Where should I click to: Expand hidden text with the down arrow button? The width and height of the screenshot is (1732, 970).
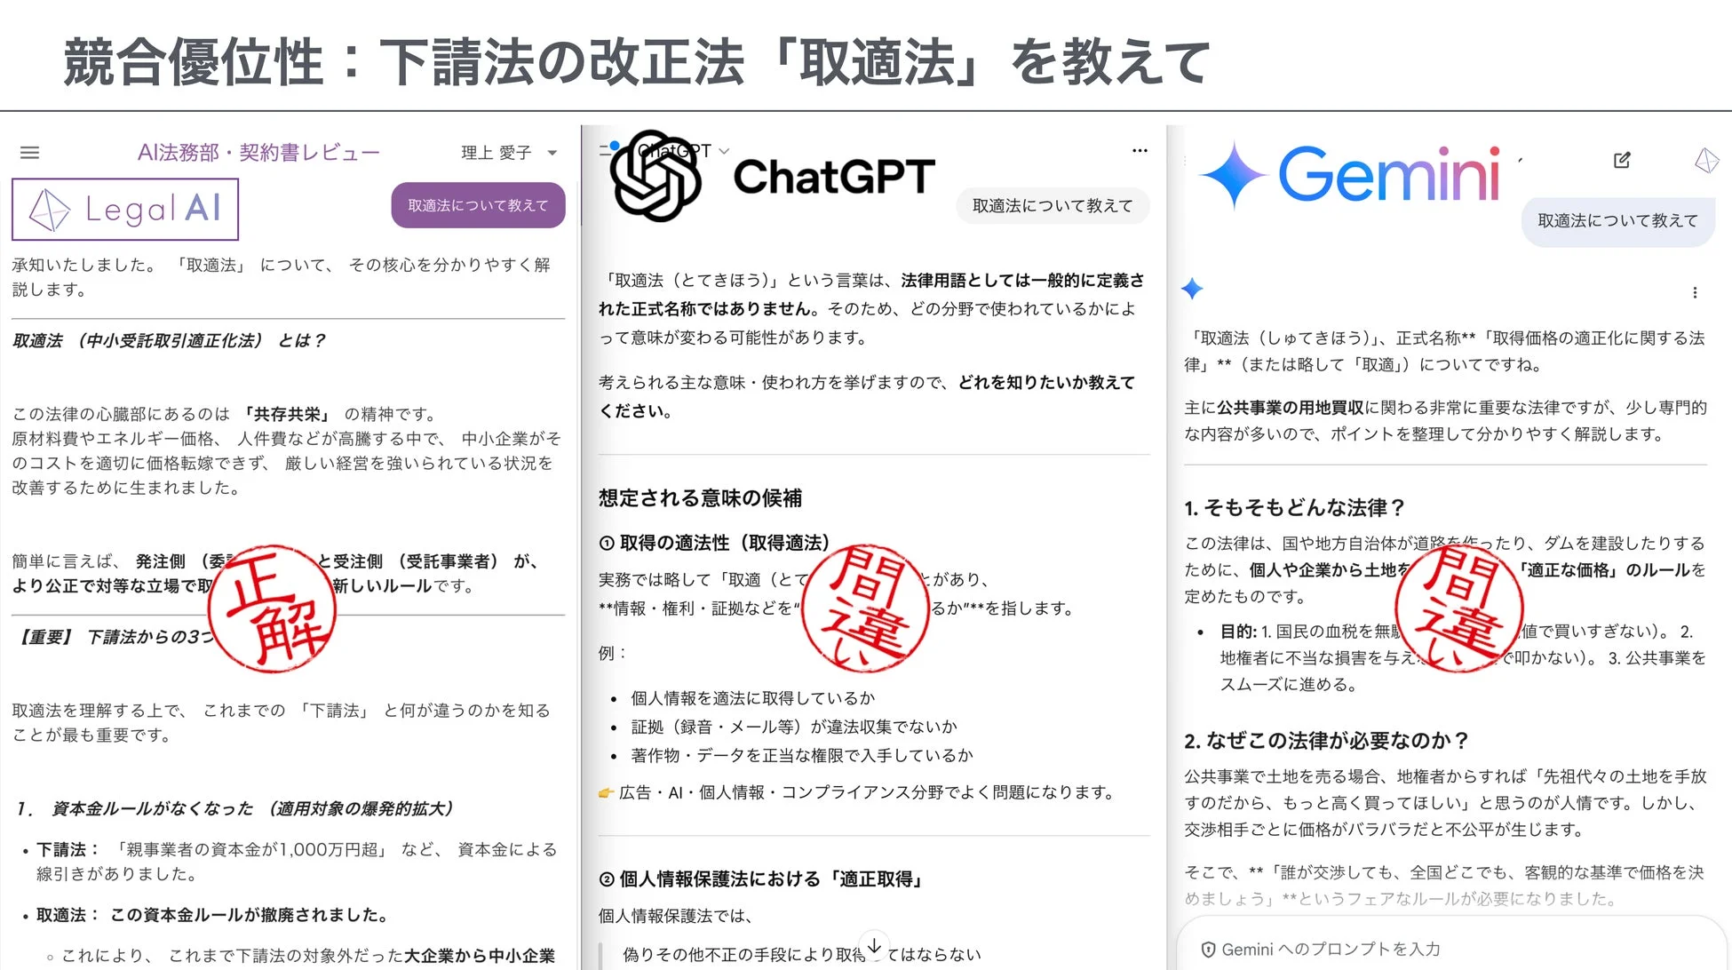875,947
